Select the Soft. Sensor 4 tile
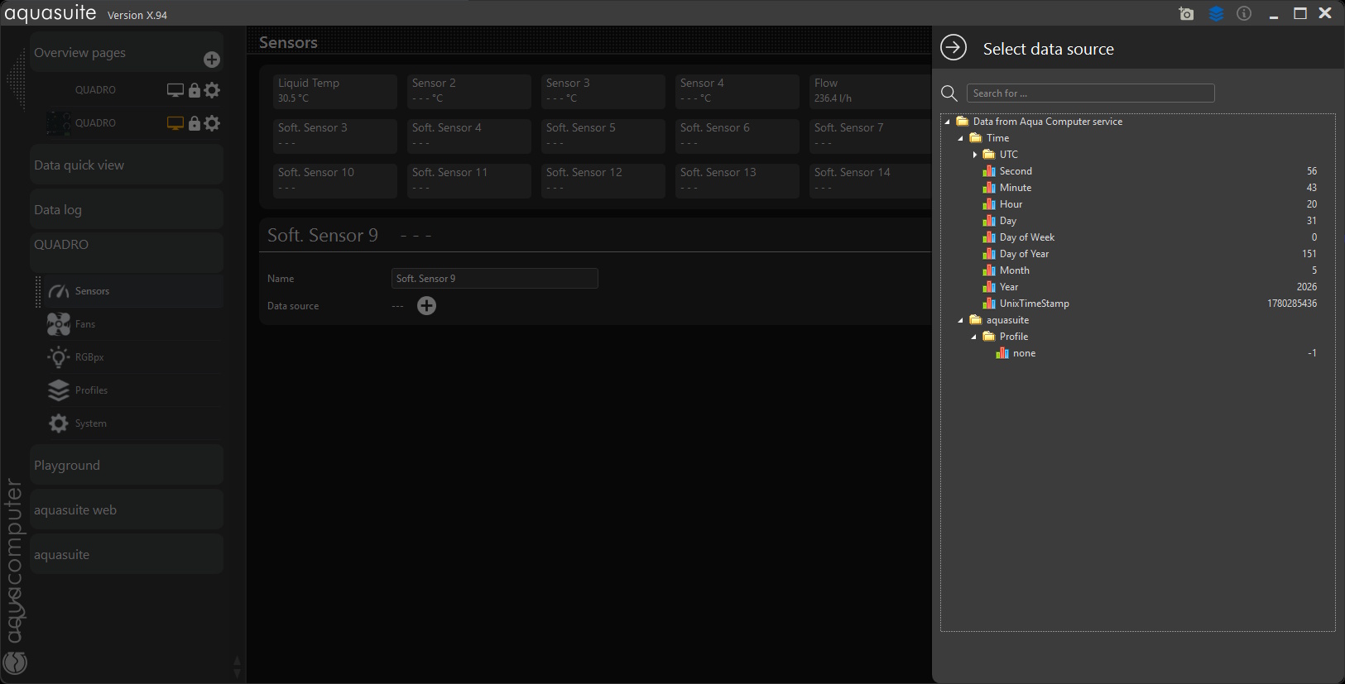The height and width of the screenshot is (684, 1345). pyautogui.click(x=469, y=136)
